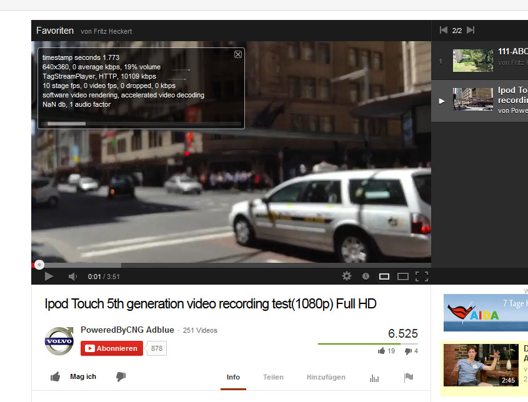Click the like/dislike ratio bar
The image size is (528, 402).
click(367, 344)
